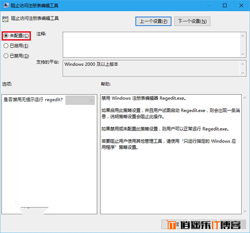Click the title bar window icon
250x233 pixels.
(6, 5)
